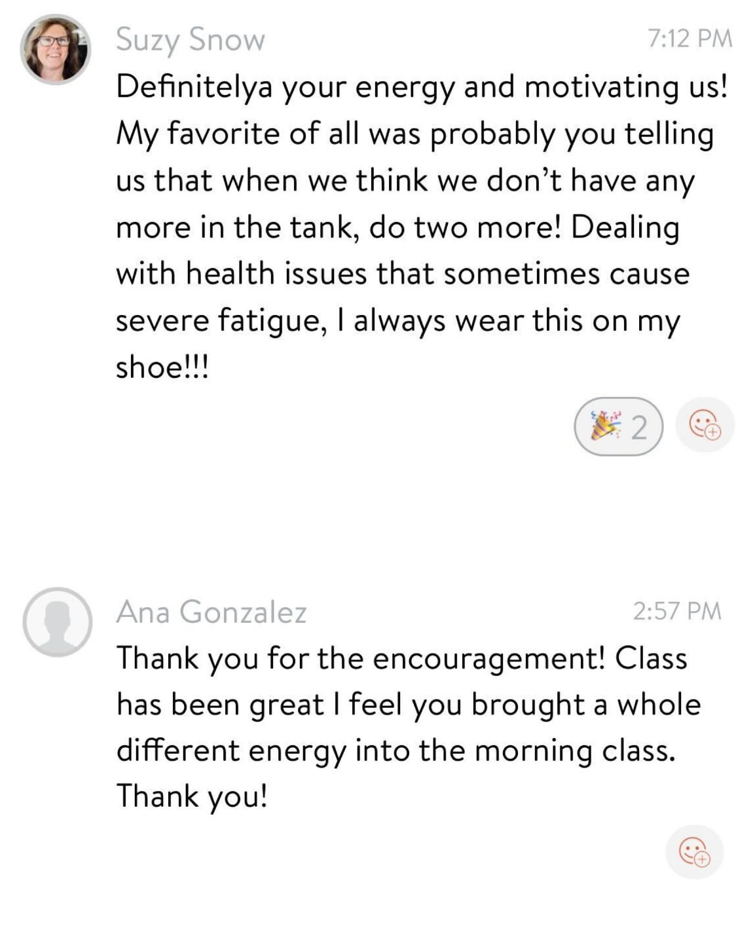755x943 pixels.
Task: Click the reaction count 2 beside party popper
Action: click(638, 428)
